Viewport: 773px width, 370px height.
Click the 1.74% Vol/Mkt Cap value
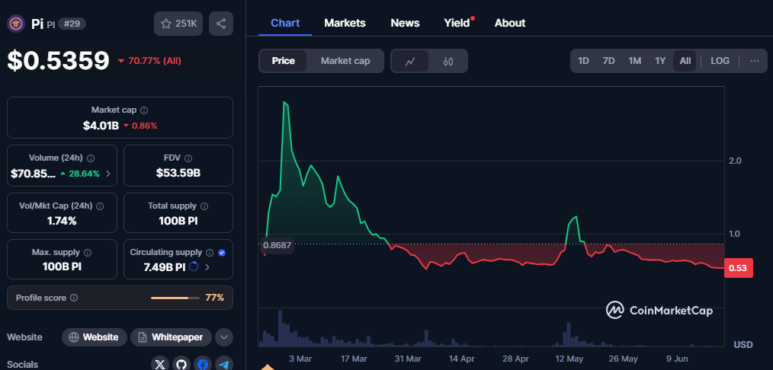[x=62, y=222]
